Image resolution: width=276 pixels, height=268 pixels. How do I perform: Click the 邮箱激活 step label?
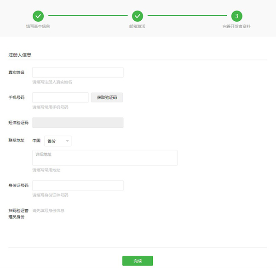[137, 26]
